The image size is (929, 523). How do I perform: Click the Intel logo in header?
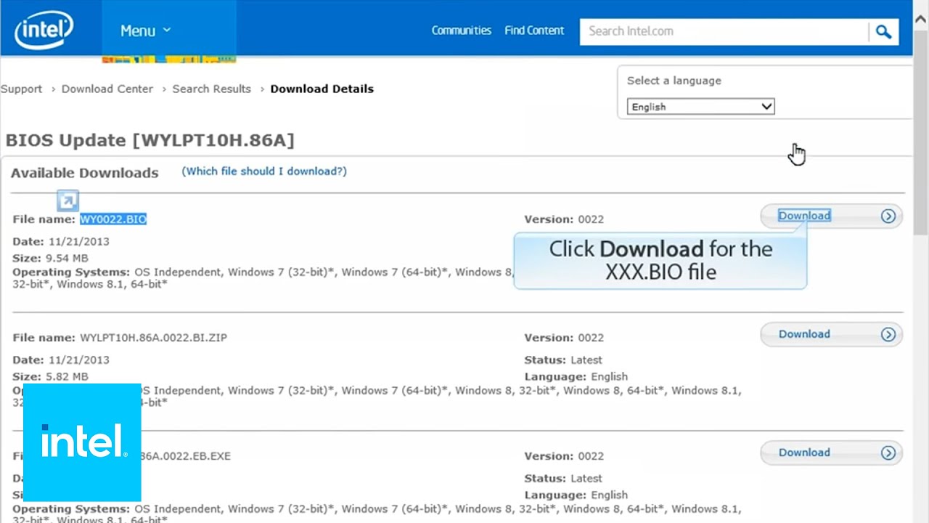[44, 30]
